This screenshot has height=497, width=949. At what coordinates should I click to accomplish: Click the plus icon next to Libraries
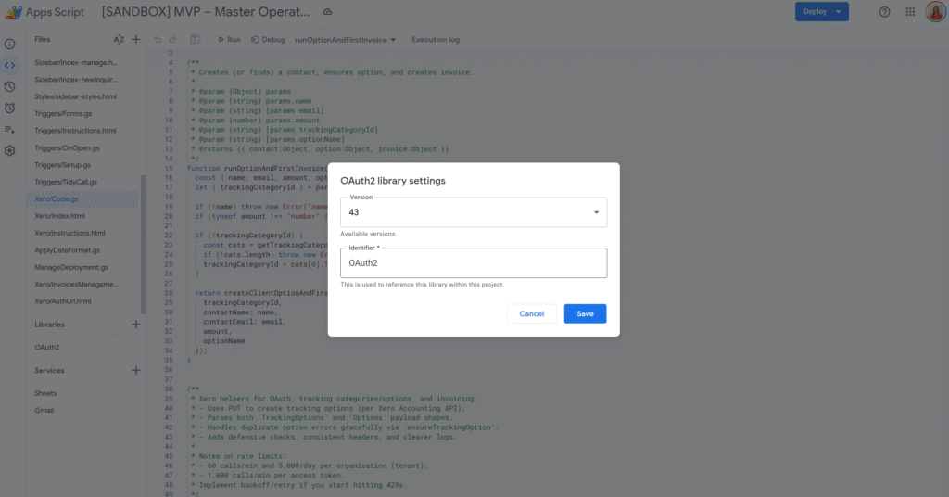[136, 325]
